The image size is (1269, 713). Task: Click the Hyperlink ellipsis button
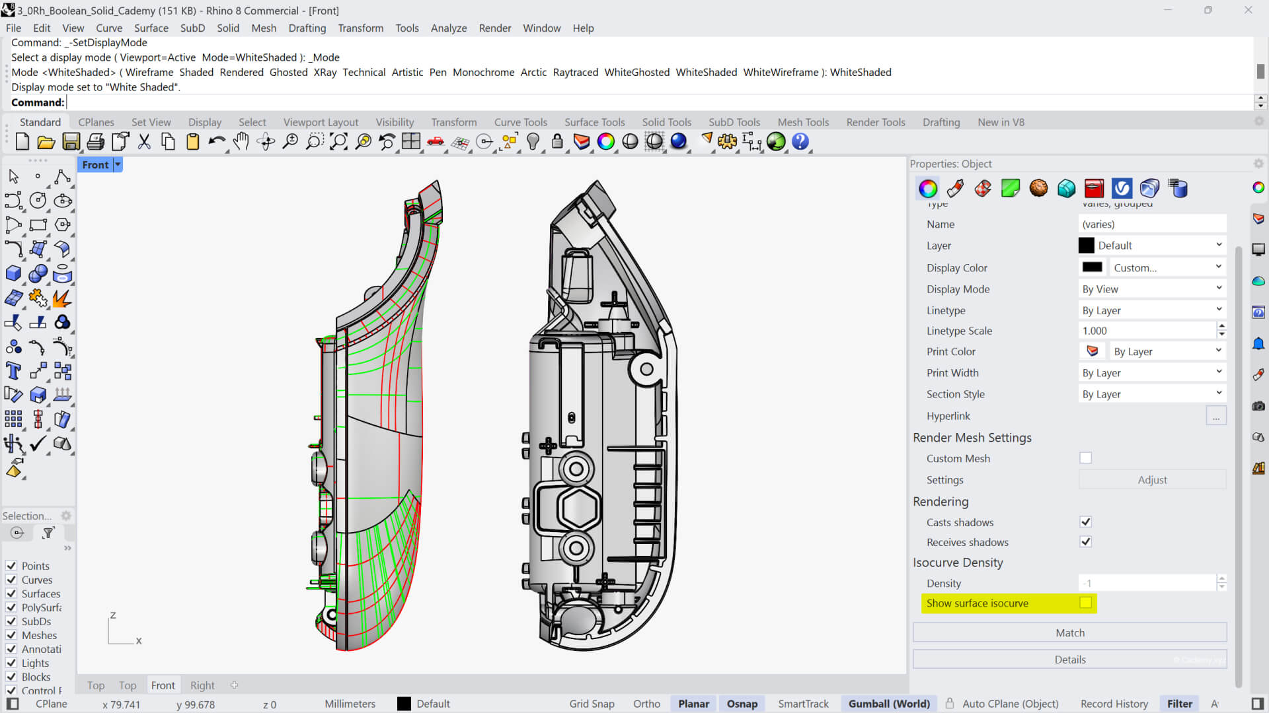(x=1215, y=416)
